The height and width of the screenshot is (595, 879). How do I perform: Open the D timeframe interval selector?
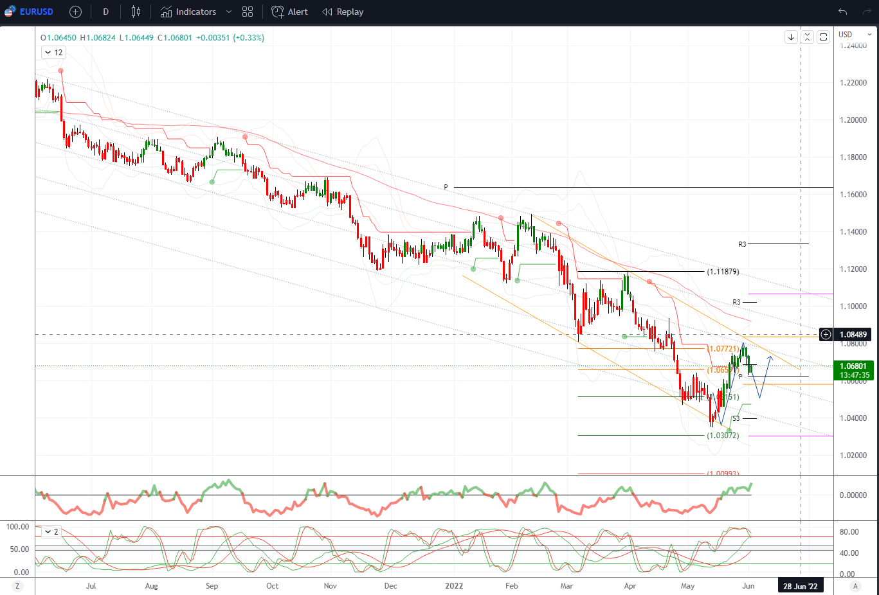click(105, 12)
